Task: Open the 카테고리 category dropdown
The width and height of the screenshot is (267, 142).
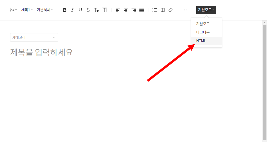Action: [x=34, y=37]
